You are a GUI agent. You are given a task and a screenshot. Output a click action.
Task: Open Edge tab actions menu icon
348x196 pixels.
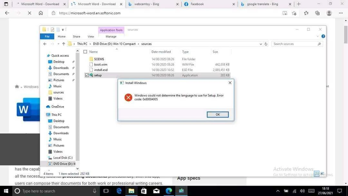[x=6, y=4]
